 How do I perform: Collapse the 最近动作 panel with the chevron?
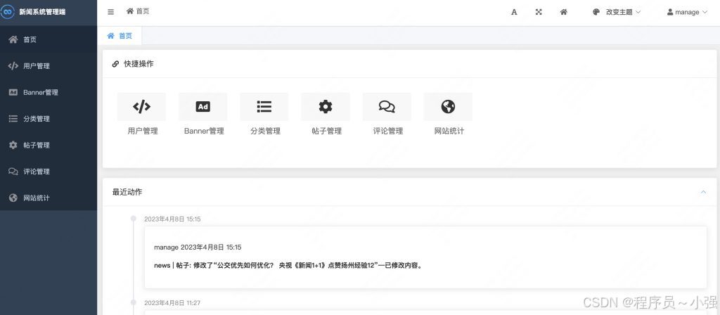click(x=703, y=192)
